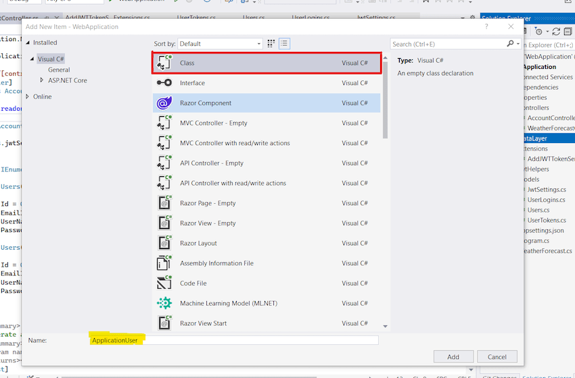Click the template list scroll down arrow
The height and width of the screenshot is (378, 575).
(385, 326)
